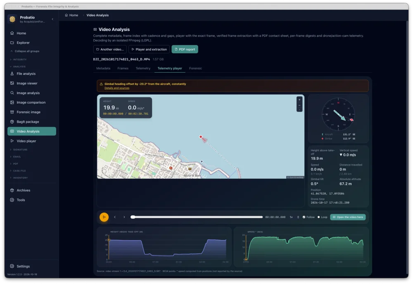Screen dimensions: 413x284
Task: Expand the PDF group
Action: pyautogui.click(x=14, y=164)
